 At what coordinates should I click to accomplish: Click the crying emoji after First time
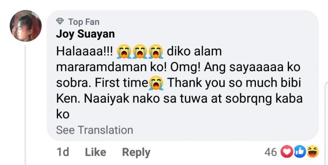[156, 83]
